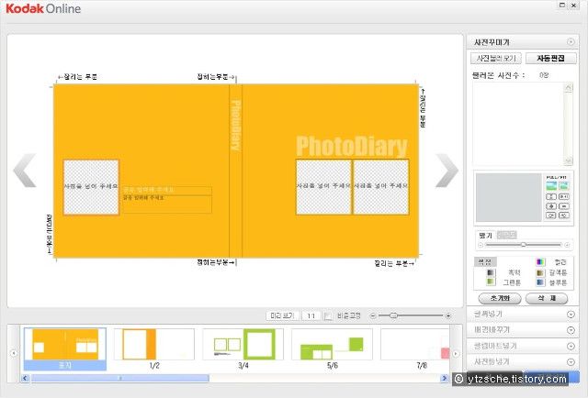Go to the next page with the right arrow

[x=447, y=171]
